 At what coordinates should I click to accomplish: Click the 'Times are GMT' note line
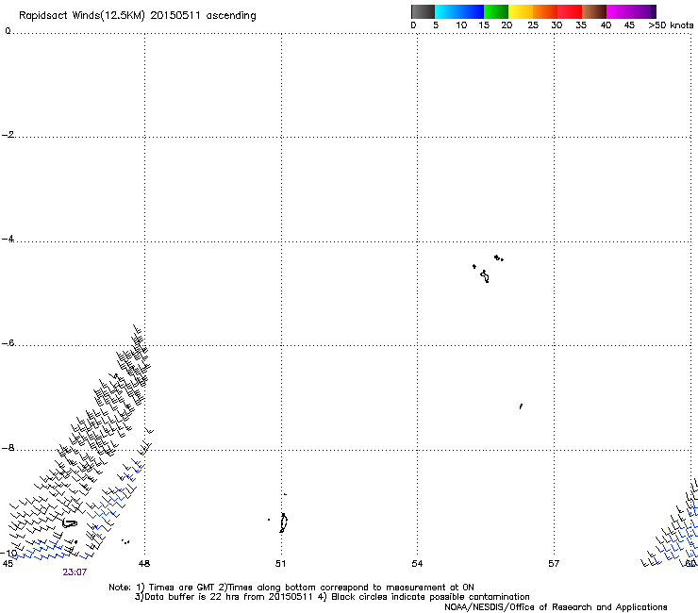click(x=291, y=588)
